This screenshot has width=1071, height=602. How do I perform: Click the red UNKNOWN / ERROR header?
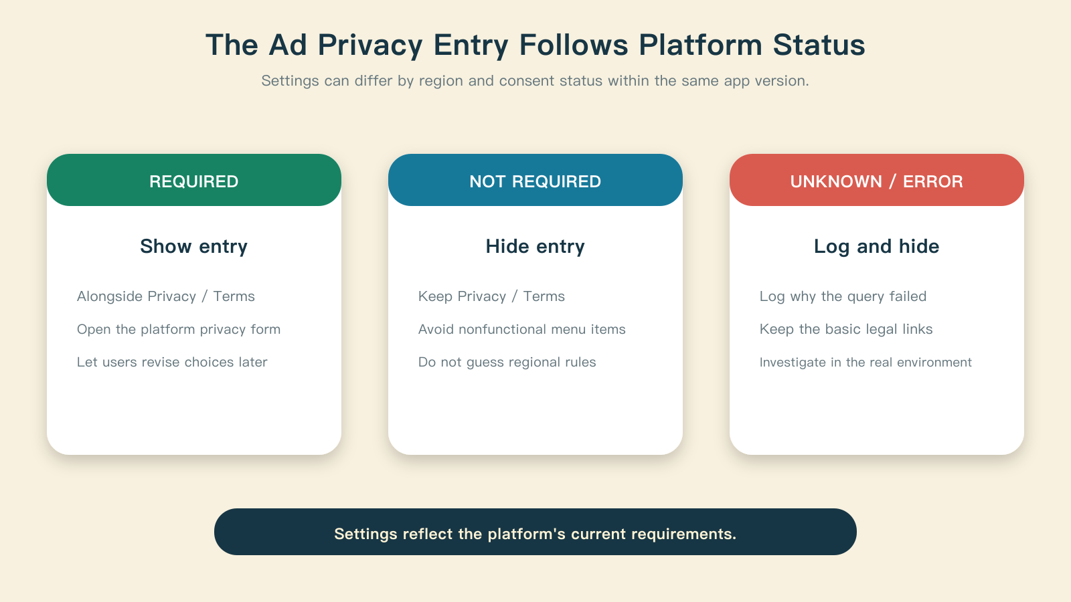pos(877,180)
